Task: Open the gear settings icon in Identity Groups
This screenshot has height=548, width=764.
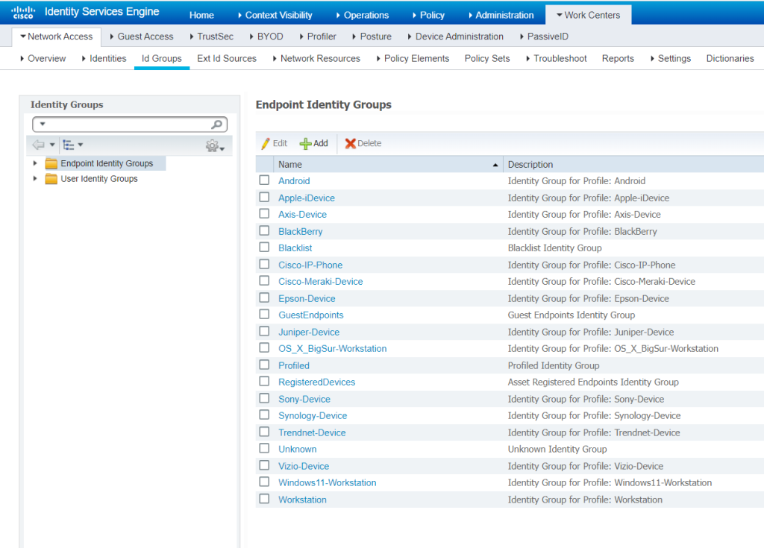Action: [212, 145]
